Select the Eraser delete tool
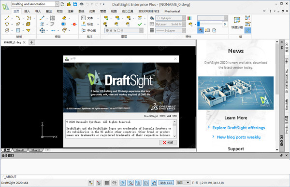This screenshot has width=290, height=187. point(64,18)
